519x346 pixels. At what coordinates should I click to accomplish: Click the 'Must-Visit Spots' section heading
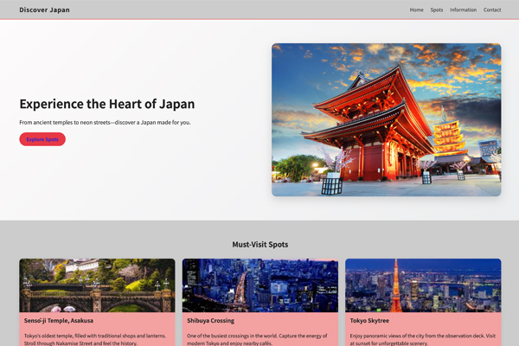click(260, 244)
